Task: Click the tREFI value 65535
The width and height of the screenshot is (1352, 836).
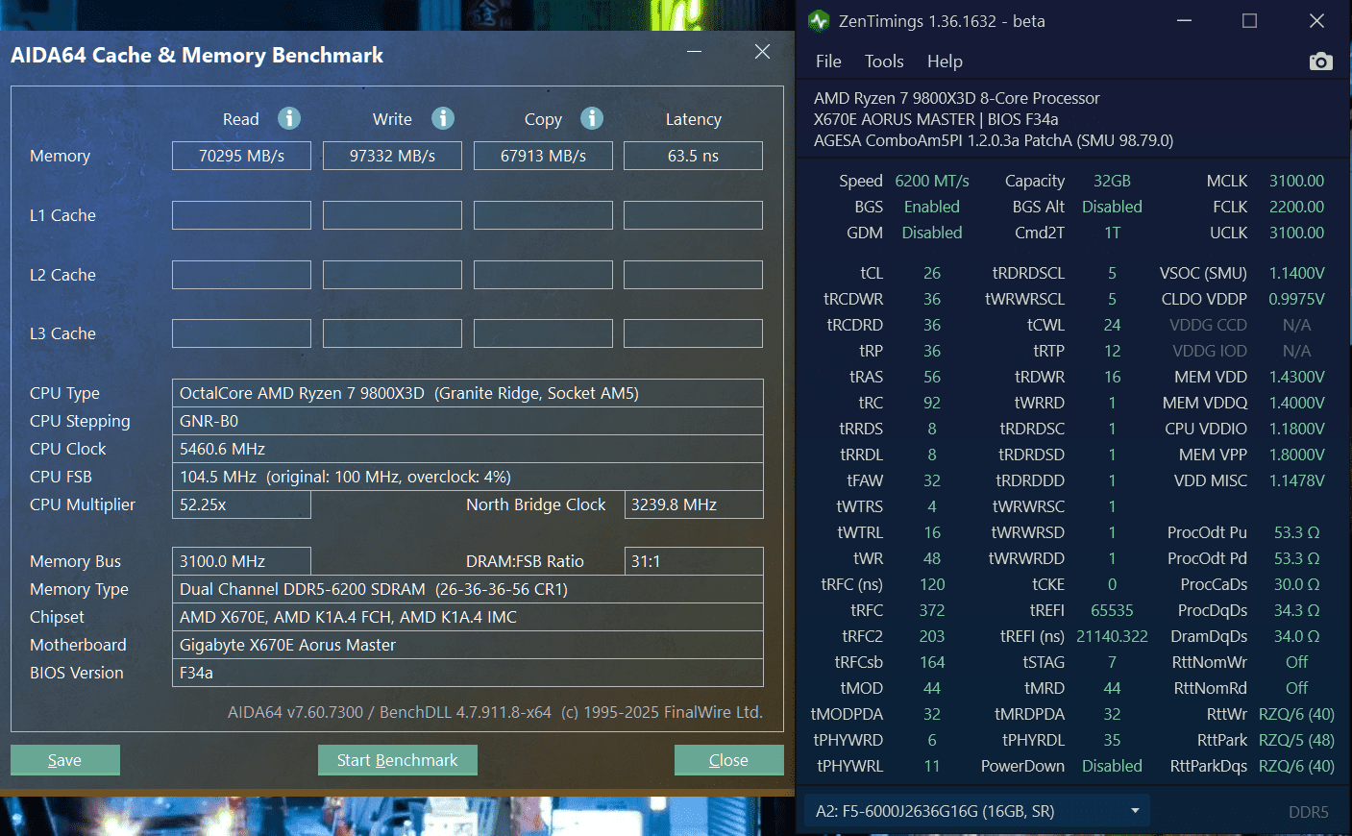Action: point(1112,610)
